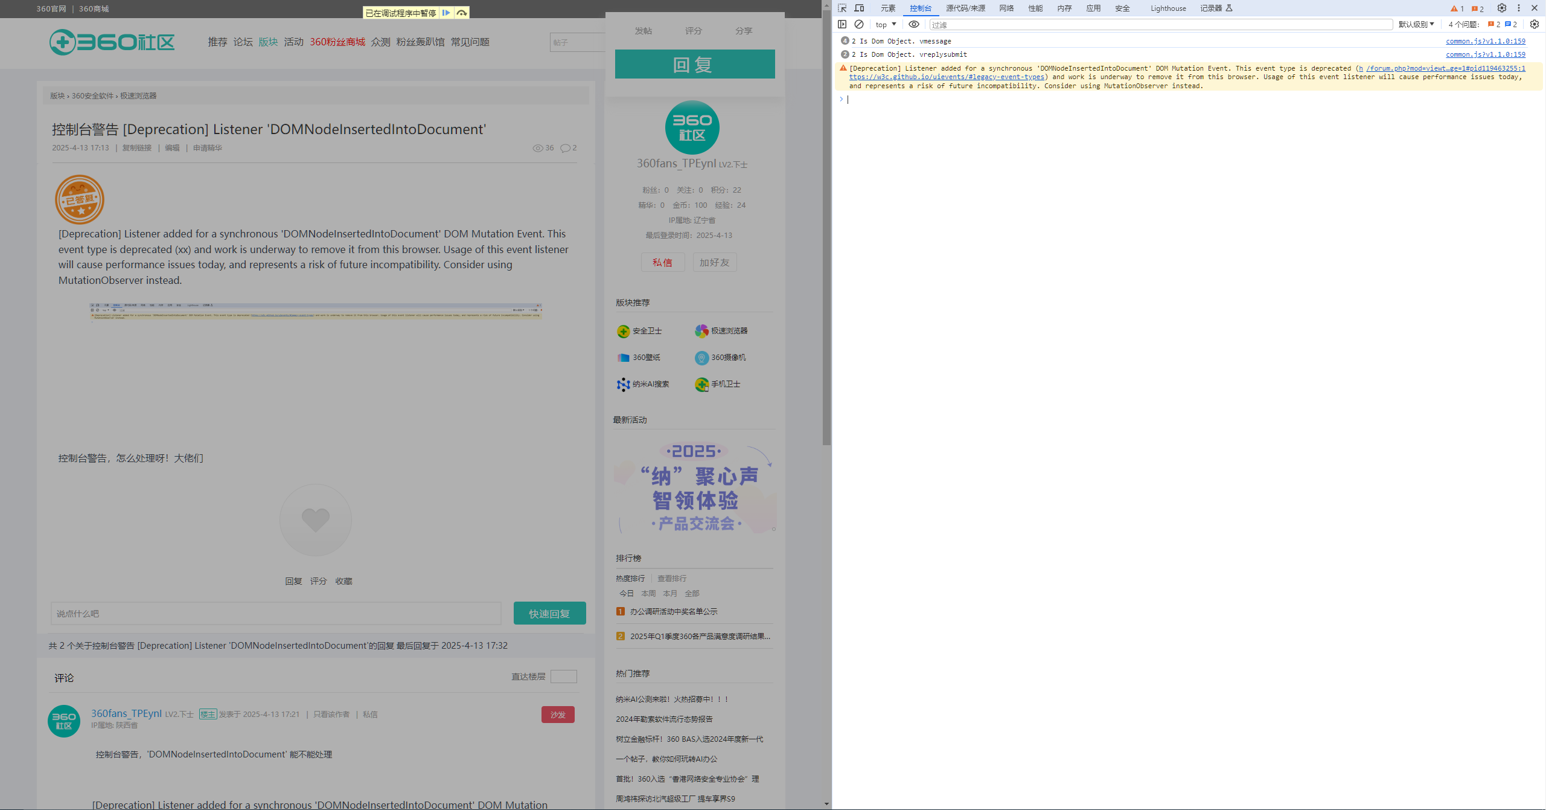Switch to 网络 tab
The height and width of the screenshot is (810, 1546).
coord(1006,8)
